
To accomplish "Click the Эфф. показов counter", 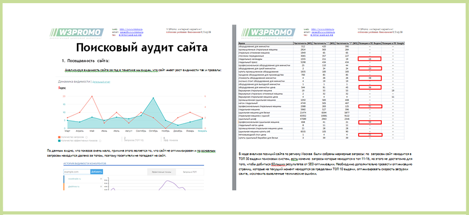I will pos(170,139).
